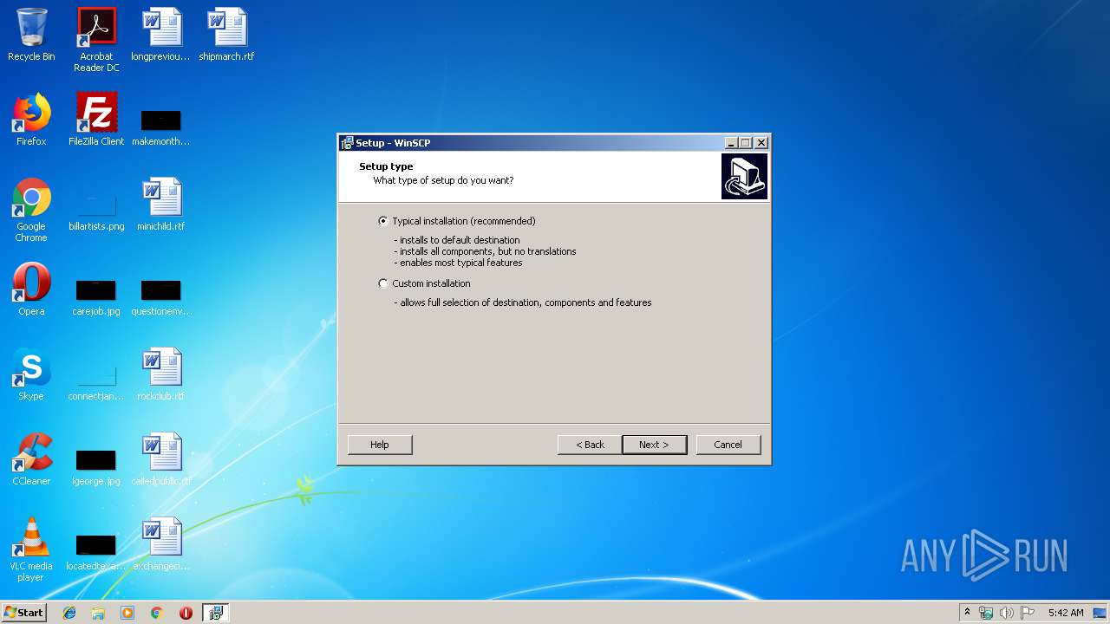Open the Start menu
Viewport: 1110px width, 624px height.
coord(23,613)
